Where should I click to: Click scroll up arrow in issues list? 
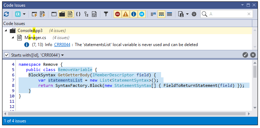(x=255, y=30)
